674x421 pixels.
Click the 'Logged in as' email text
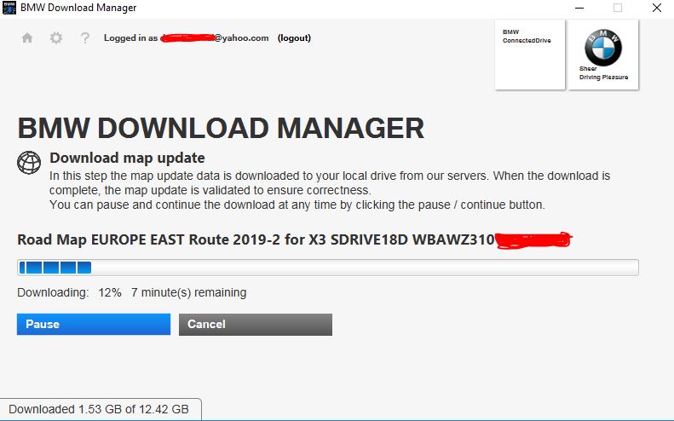(186, 37)
